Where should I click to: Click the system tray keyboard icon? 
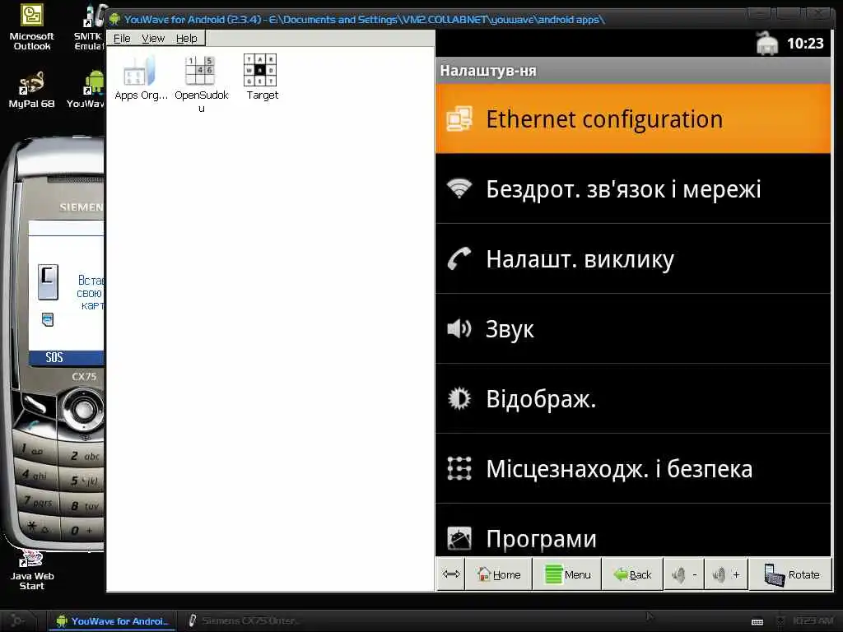pyautogui.click(x=757, y=621)
